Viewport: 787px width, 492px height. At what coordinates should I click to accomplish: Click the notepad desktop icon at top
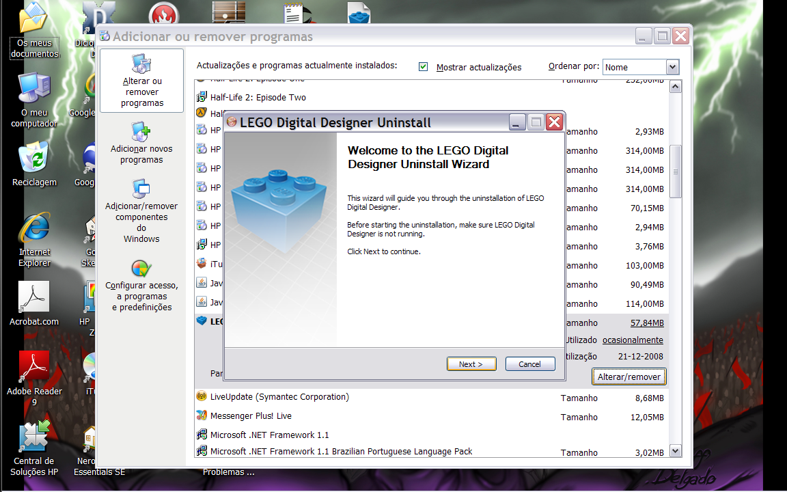294,12
